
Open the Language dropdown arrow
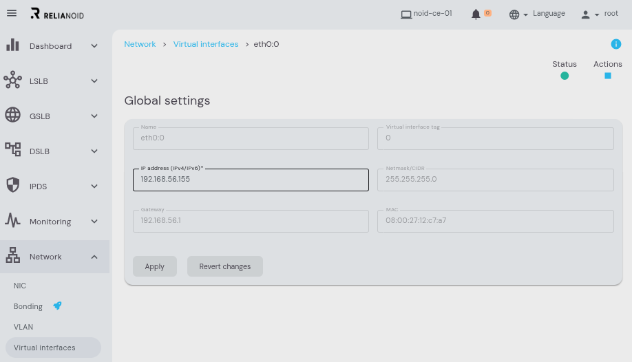tap(525, 15)
